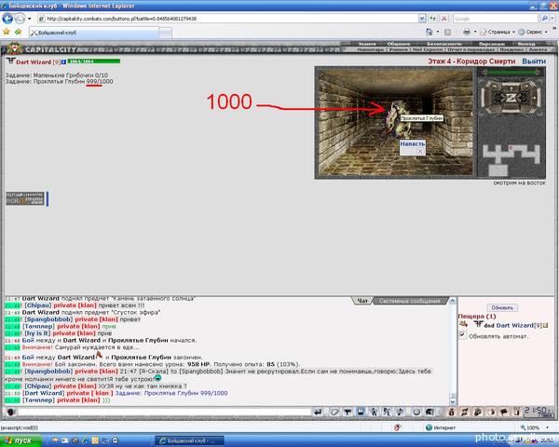Open the Инвентарь submenu link
Image resolution: width=559 pixels, height=447 pixels.
[371, 50]
